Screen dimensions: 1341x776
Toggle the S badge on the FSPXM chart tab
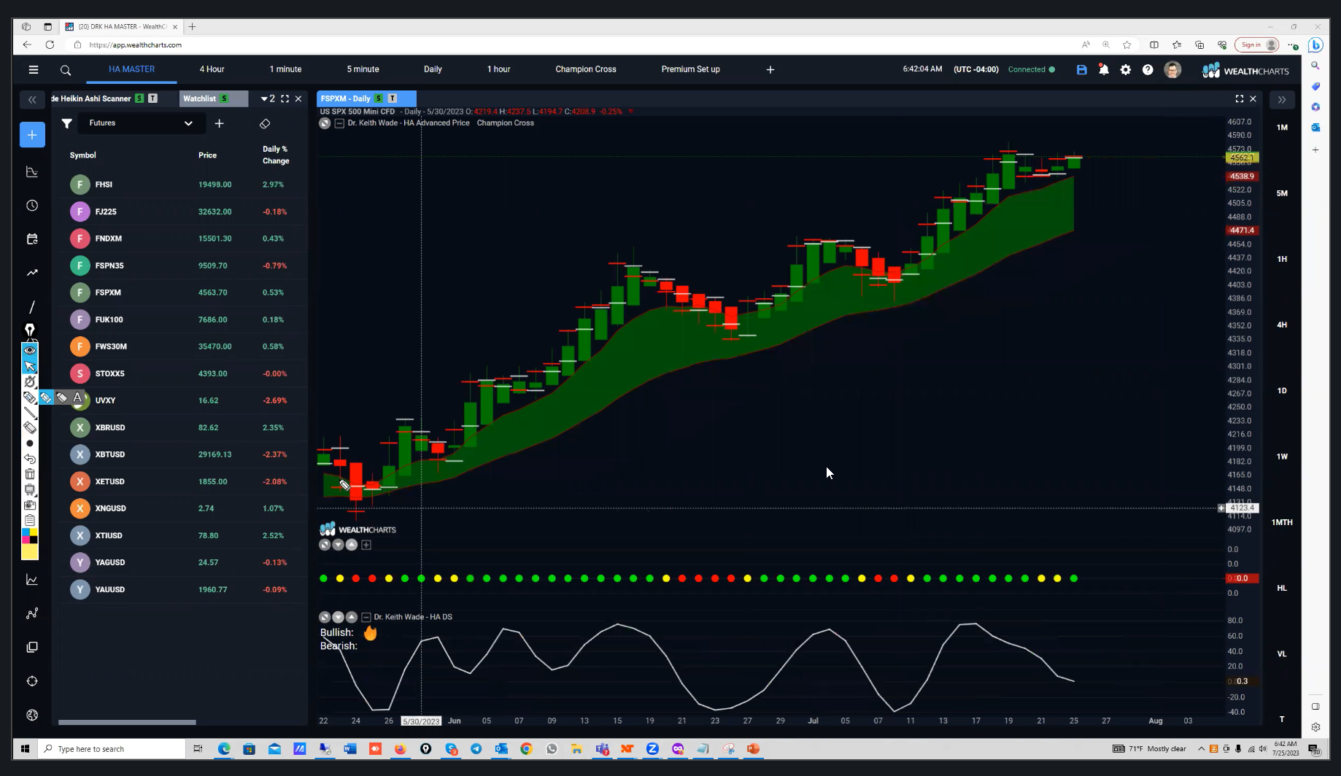[378, 98]
